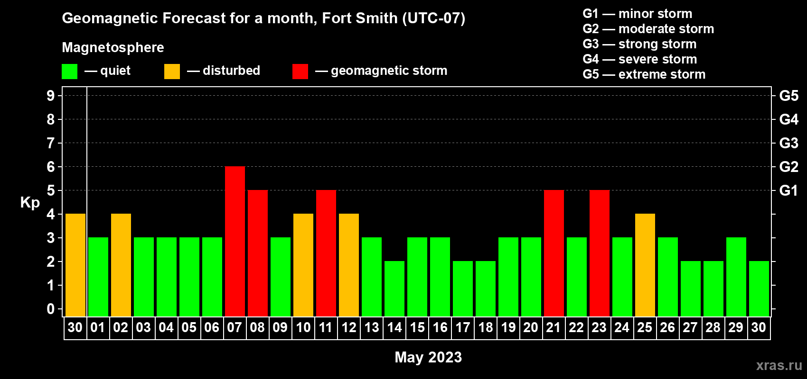Click the red bar for day 11
Screen dimensions: 807x379
tap(326, 253)
